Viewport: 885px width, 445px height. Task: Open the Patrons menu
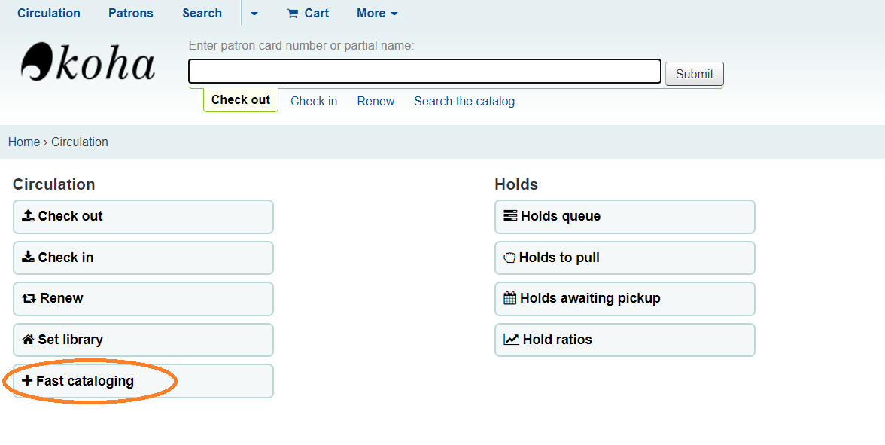click(129, 13)
